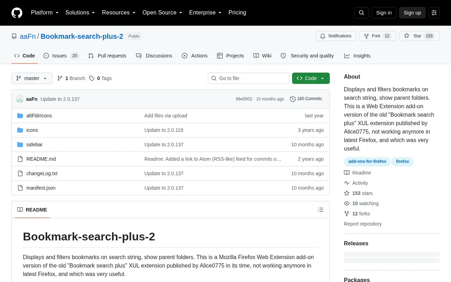Switch to the Actions tab
Image resolution: width=451 pixels, height=282 pixels.
194,56
